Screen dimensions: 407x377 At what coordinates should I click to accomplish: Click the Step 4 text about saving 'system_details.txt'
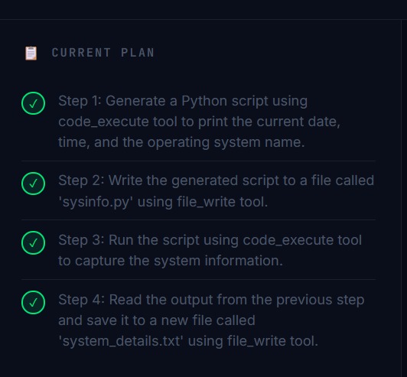pyautogui.click(x=211, y=320)
